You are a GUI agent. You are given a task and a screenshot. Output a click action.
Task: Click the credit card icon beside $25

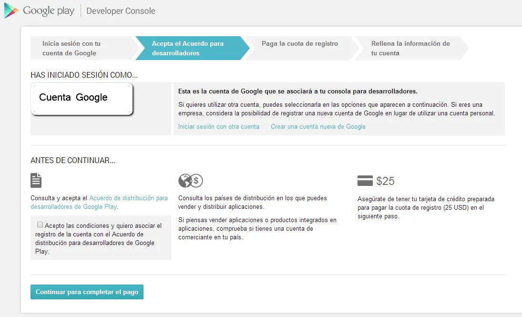(365, 181)
